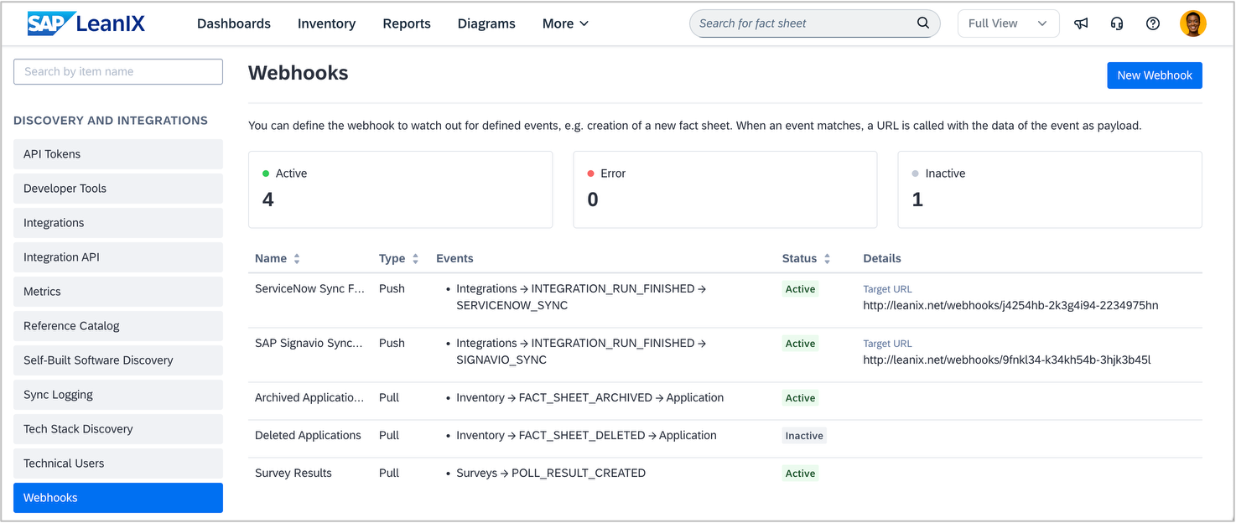
Task: Click Active badge of Survey Results
Action: (x=800, y=474)
